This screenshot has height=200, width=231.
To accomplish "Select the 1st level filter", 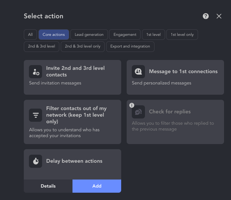I will (x=153, y=35).
